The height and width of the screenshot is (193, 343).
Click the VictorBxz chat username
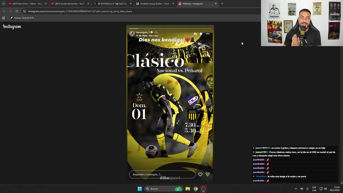(x=260, y=177)
